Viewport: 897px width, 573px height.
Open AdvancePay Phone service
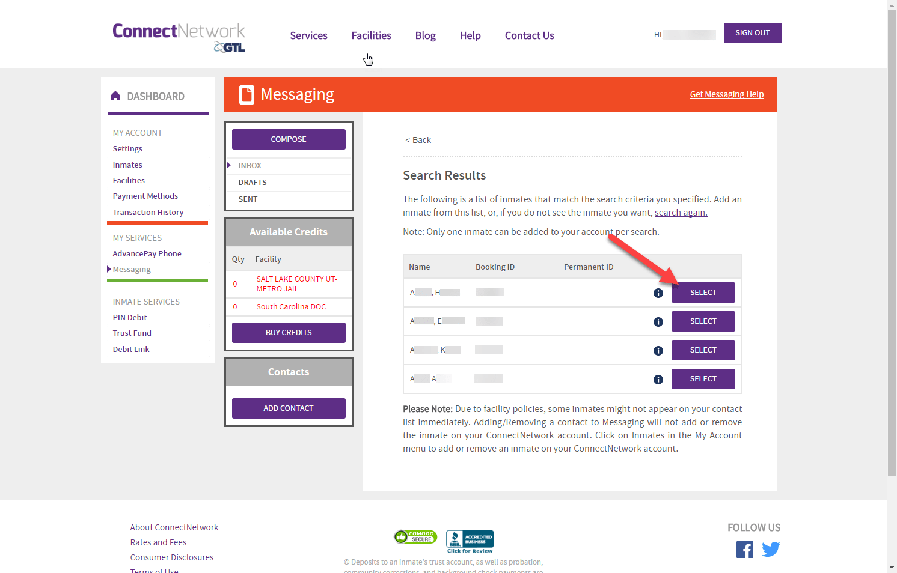pyautogui.click(x=147, y=254)
